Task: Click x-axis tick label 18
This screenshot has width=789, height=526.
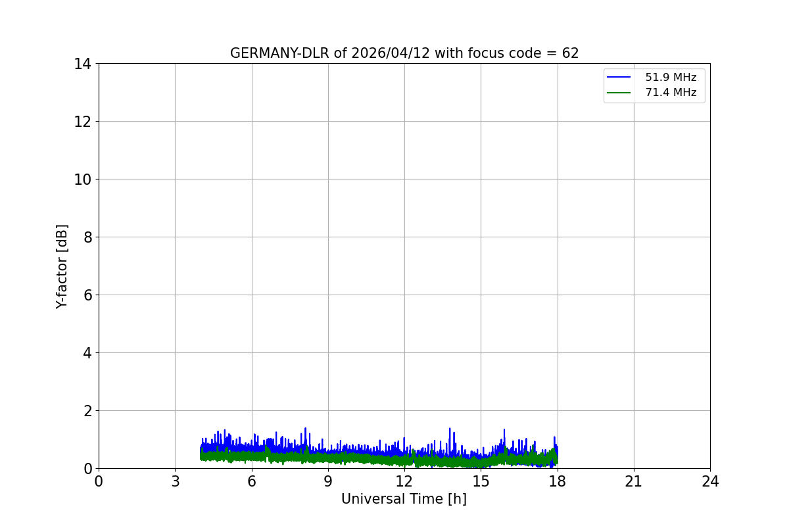Action: tap(558, 481)
